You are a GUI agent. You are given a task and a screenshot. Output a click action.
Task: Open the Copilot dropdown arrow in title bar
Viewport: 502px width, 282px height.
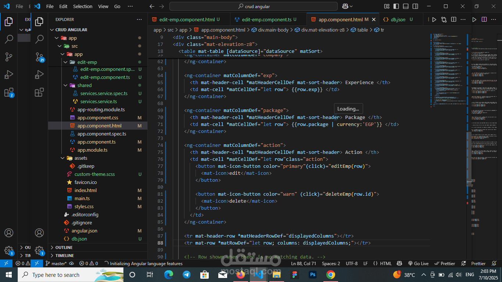[351, 6]
